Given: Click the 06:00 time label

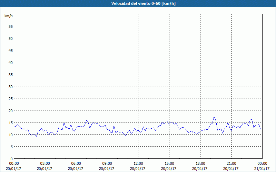Looking at the screenshot, I should click(x=76, y=164).
